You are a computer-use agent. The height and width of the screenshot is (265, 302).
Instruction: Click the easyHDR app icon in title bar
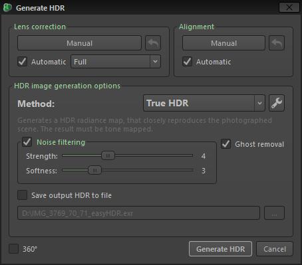(x=7, y=8)
